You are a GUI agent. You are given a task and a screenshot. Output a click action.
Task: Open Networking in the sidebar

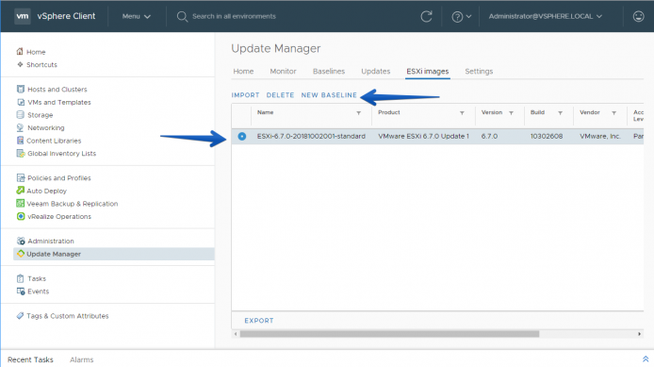pos(46,127)
